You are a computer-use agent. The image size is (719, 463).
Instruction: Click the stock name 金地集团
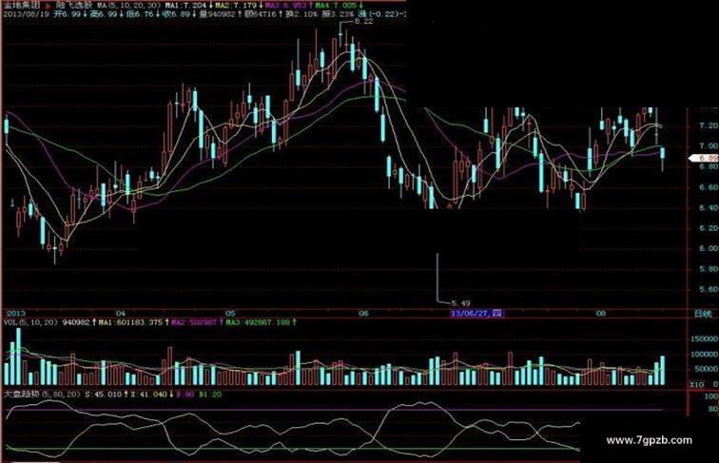pos(22,6)
